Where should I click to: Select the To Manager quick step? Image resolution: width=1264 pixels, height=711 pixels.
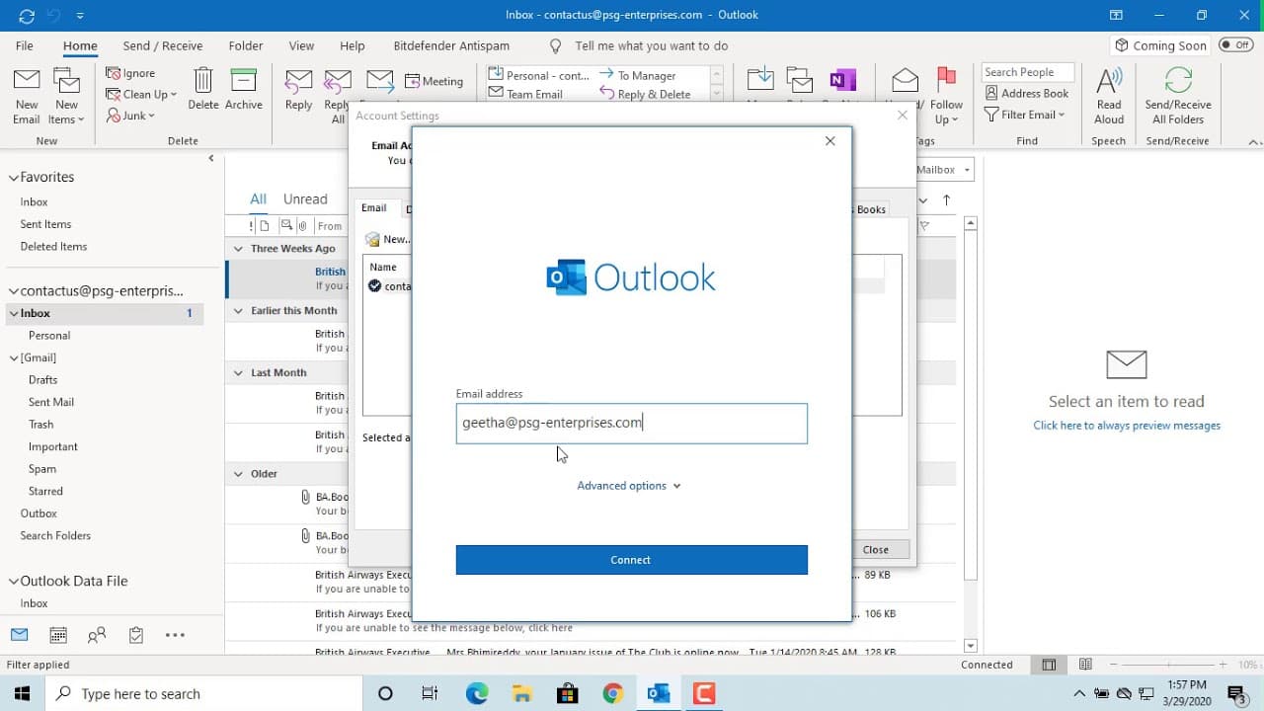(x=638, y=75)
